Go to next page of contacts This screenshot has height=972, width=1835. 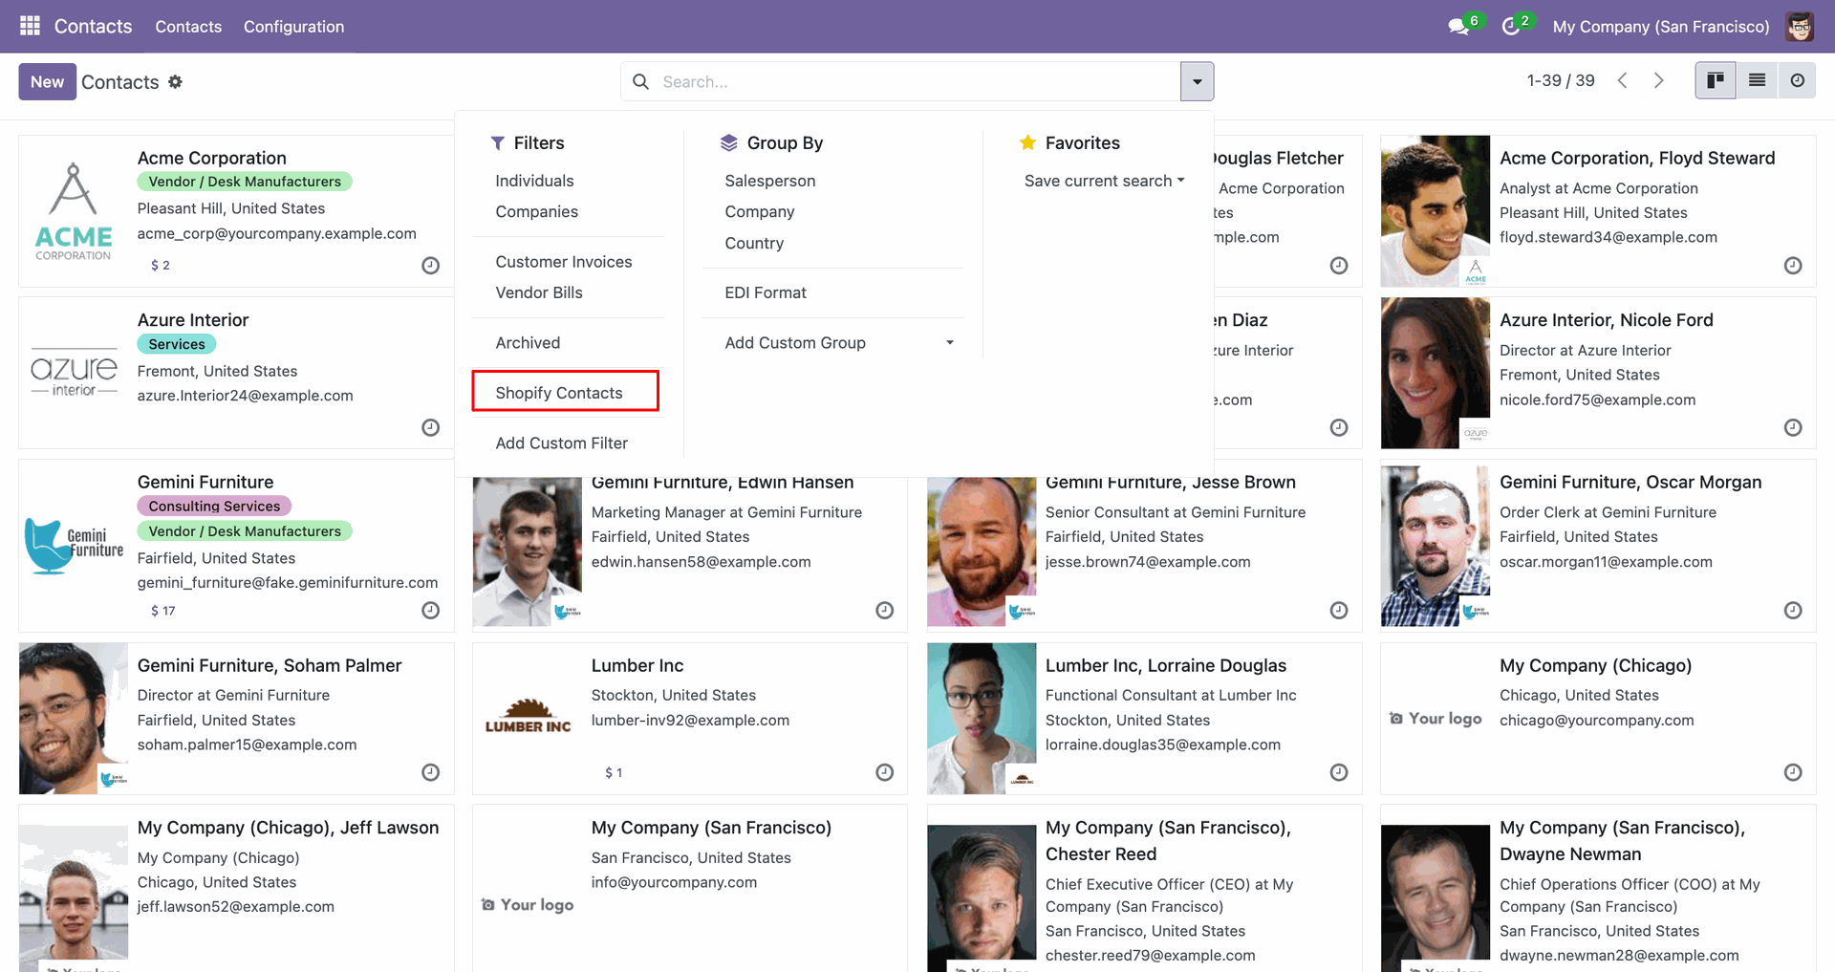1659,81
